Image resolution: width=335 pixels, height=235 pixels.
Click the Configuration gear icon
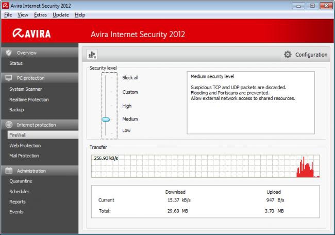tap(288, 55)
